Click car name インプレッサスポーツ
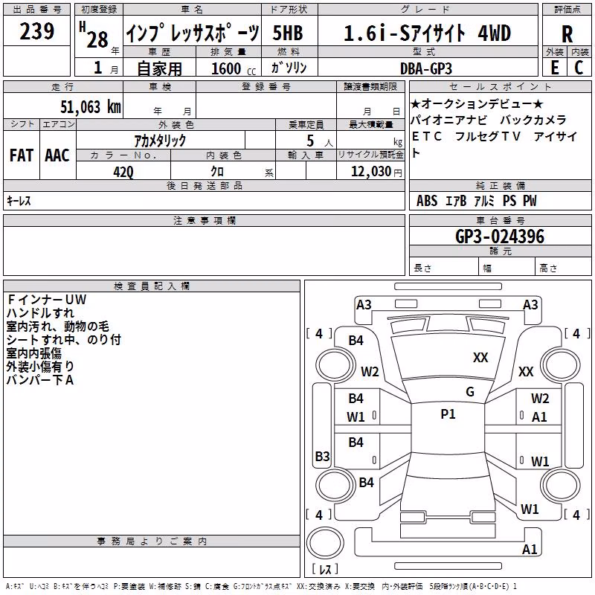This screenshot has height=595, width=595. click(193, 33)
